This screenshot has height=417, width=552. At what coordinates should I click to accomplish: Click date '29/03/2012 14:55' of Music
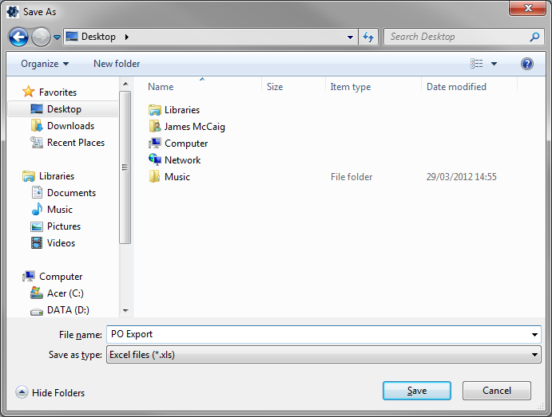461,177
